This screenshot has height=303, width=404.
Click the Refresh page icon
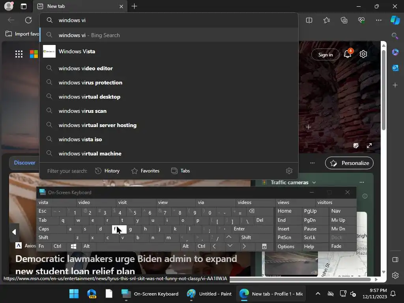click(28, 20)
